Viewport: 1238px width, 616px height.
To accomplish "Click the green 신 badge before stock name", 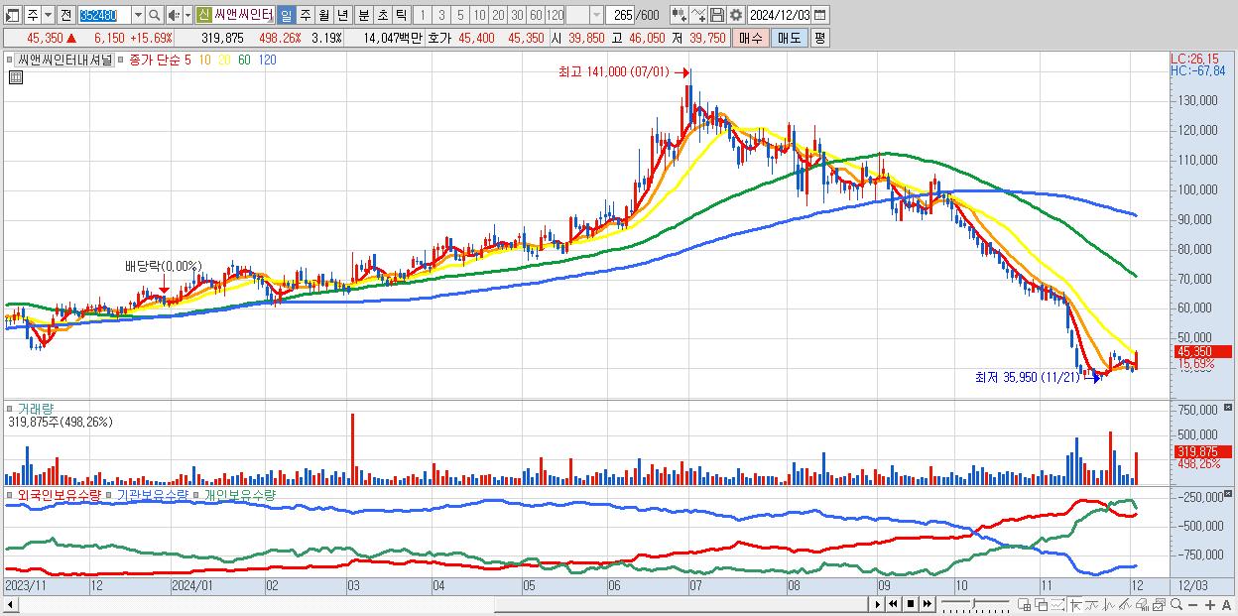I will pyautogui.click(x=204, y=16).
